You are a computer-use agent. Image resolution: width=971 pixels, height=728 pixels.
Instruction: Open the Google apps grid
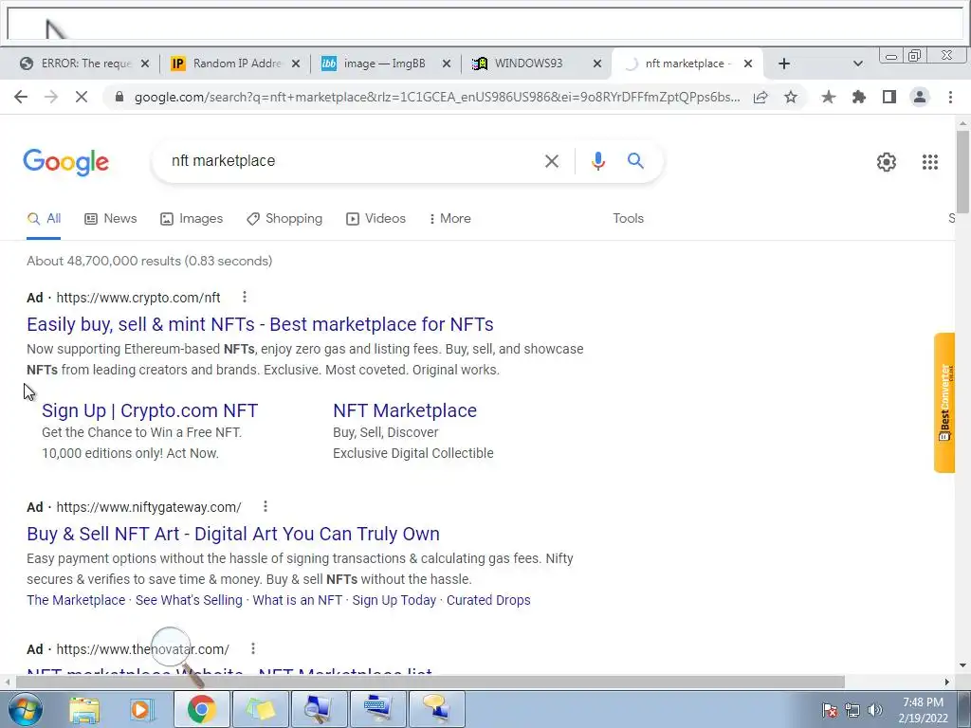[930, 161]
